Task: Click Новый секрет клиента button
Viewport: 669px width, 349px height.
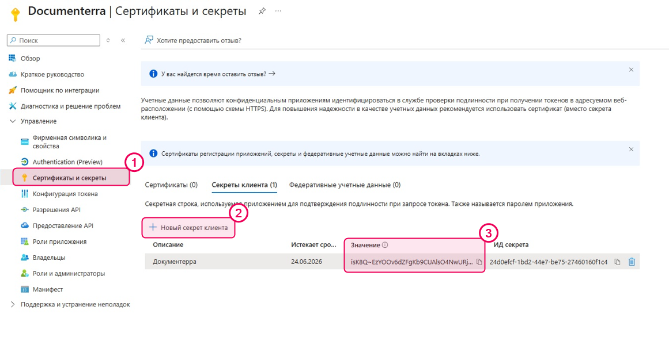Action: [x=188, y=227]
